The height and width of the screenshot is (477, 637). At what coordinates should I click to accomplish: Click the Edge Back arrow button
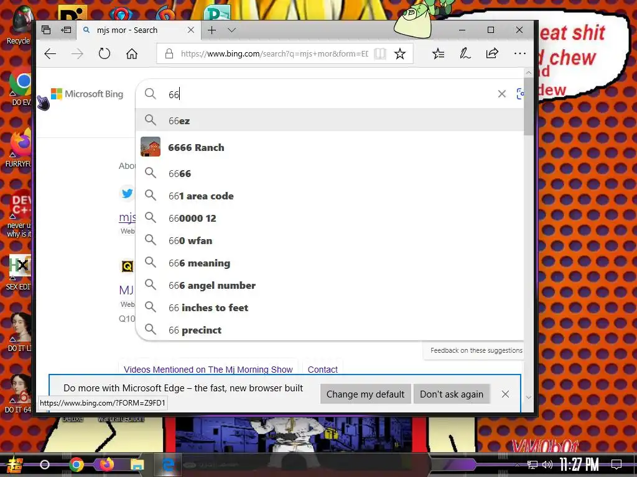[x=50, y=53]
